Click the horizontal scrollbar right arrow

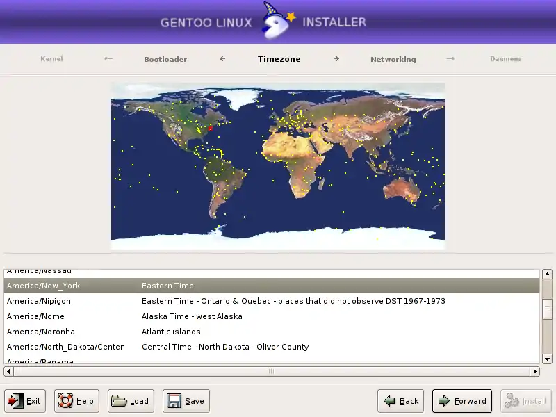click(534, 372)
